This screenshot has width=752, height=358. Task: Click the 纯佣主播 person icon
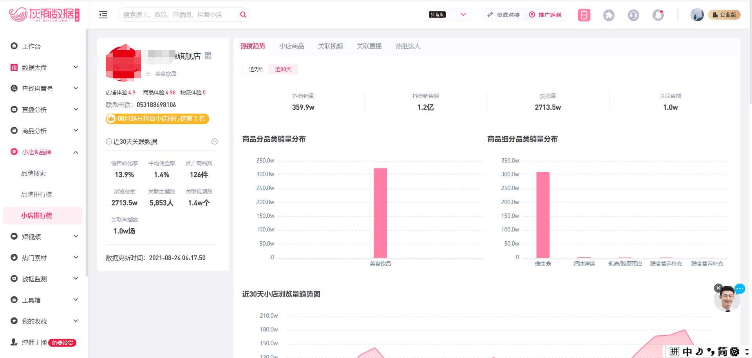click(x=14, y=342)
